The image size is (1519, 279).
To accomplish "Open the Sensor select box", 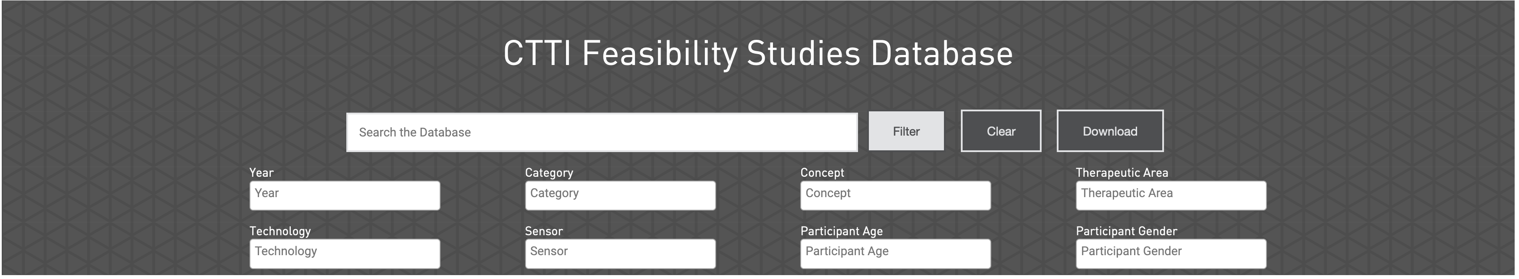I will click(620, 254).
